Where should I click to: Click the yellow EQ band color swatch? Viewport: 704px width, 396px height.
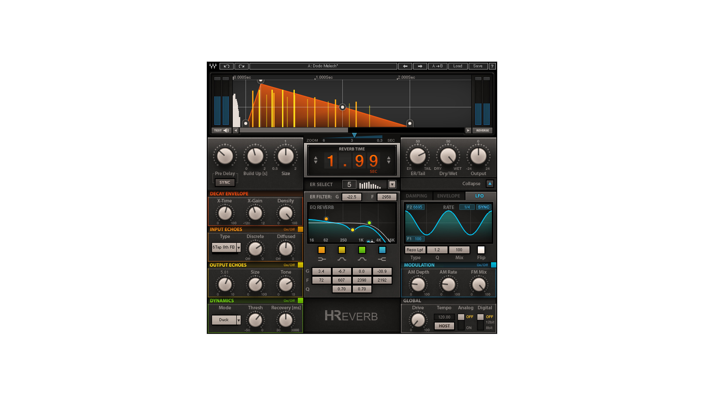[342, 250]
